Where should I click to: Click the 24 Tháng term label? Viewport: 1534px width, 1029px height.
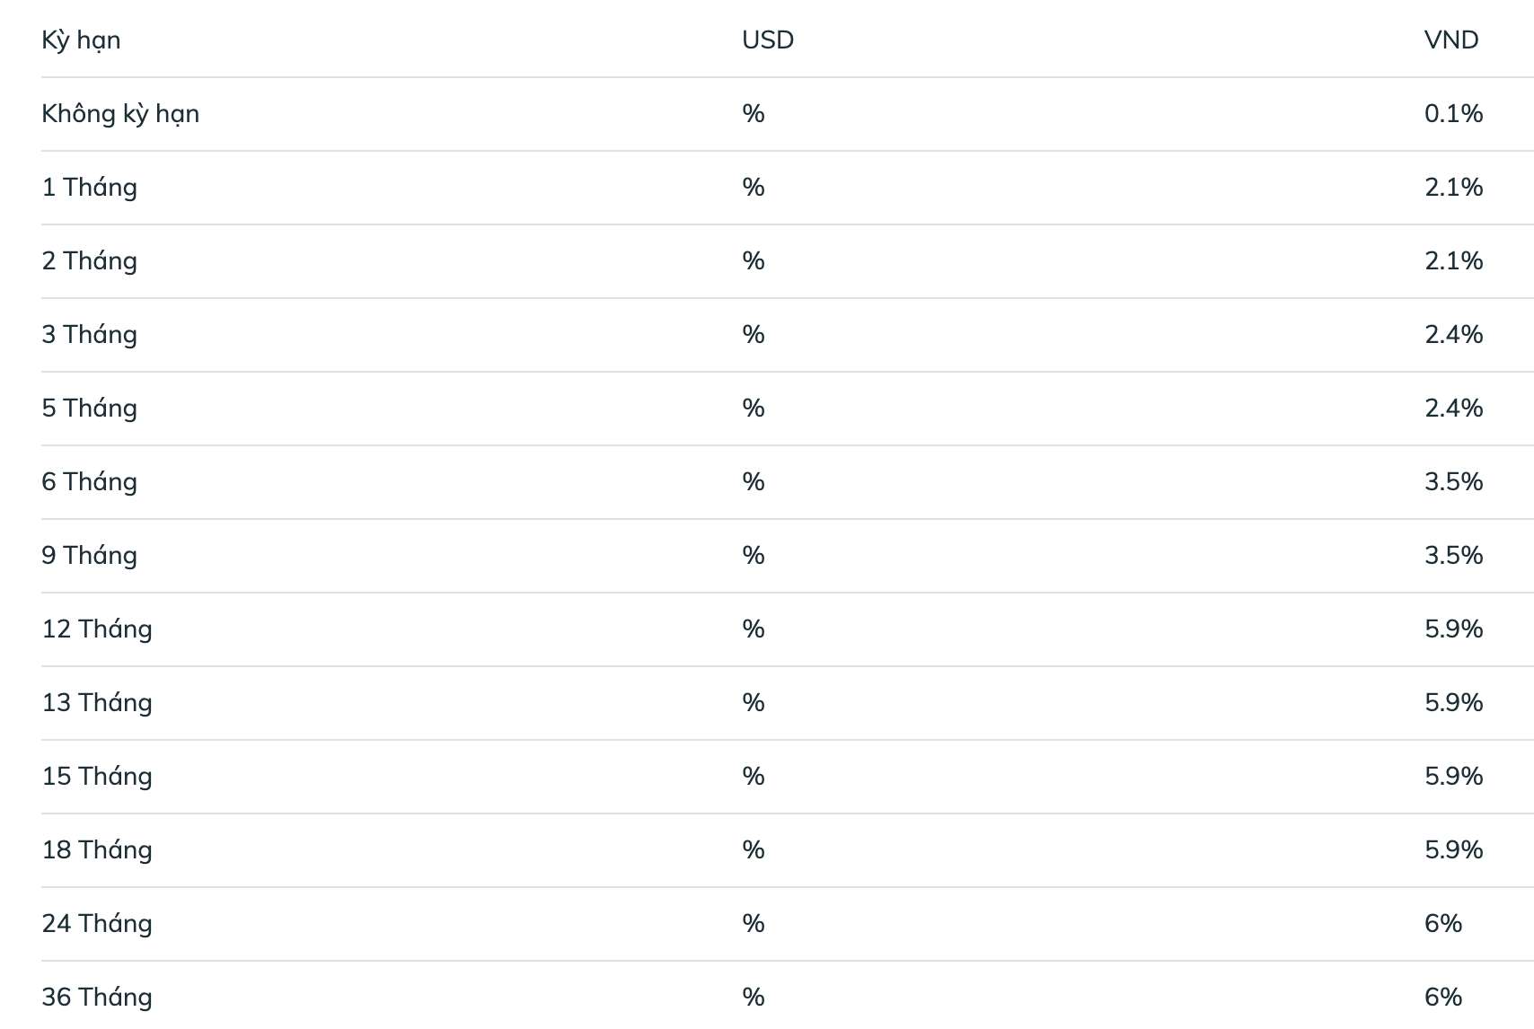[97, 924]
